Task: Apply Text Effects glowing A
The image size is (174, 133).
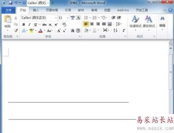Action: tap(24, 30)
